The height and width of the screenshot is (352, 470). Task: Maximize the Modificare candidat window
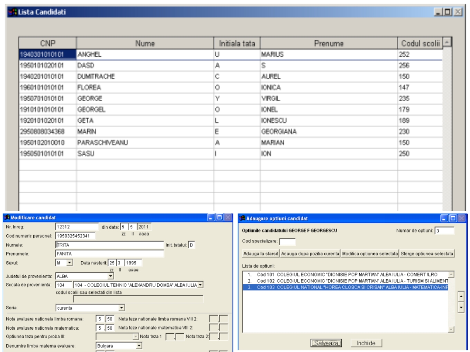219,218
